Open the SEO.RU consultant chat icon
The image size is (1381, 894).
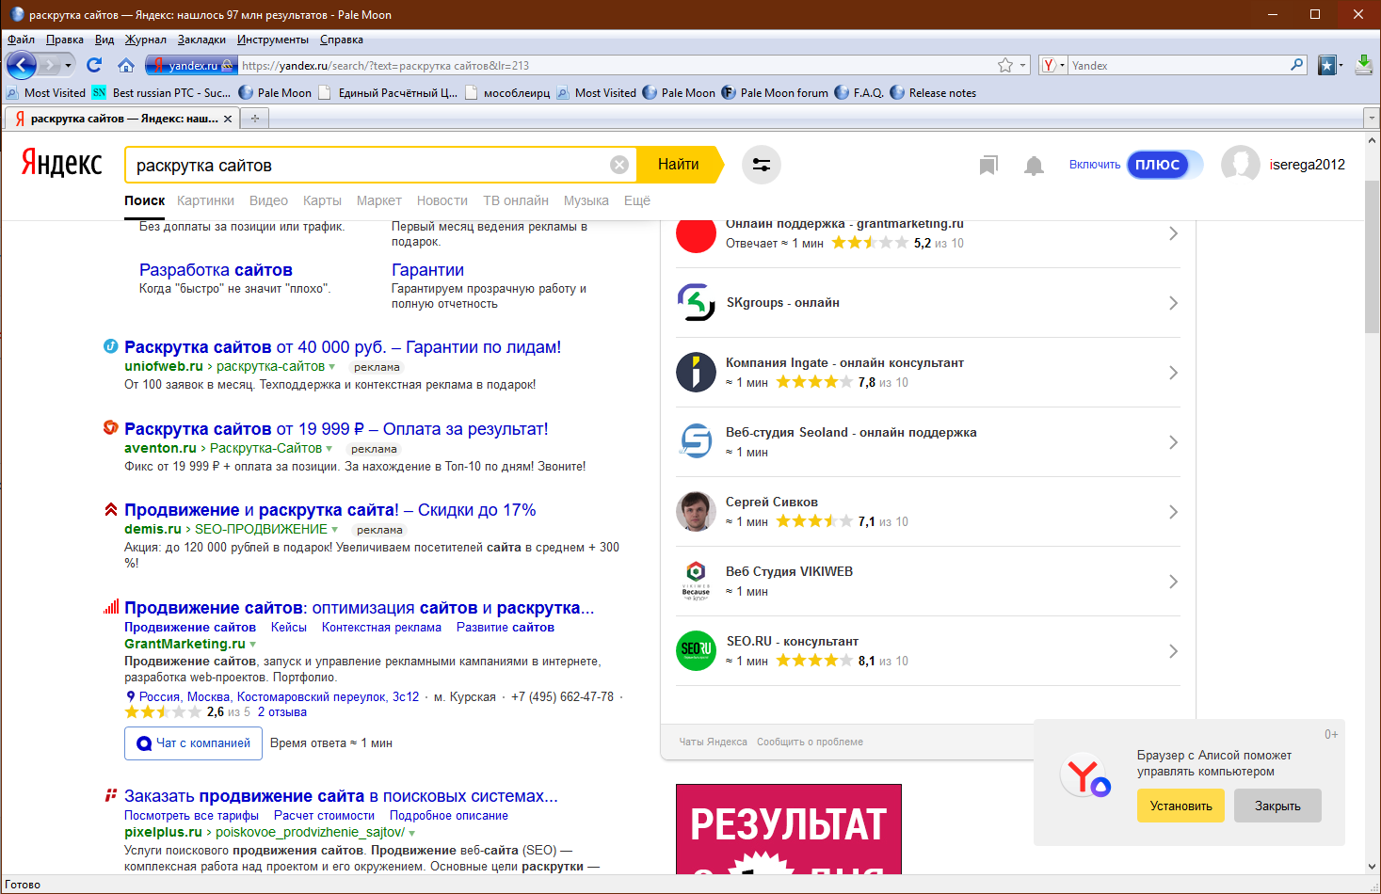pyautogui.click(x=696, y=650)
